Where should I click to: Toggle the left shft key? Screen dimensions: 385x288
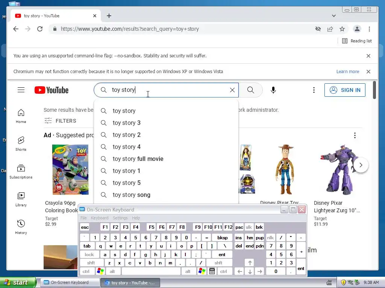[91, 263]
